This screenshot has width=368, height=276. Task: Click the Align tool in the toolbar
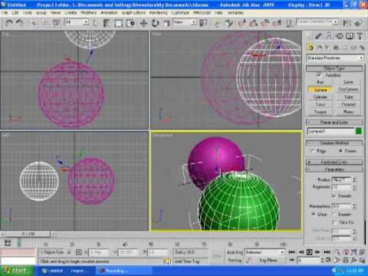click(359, 23)
